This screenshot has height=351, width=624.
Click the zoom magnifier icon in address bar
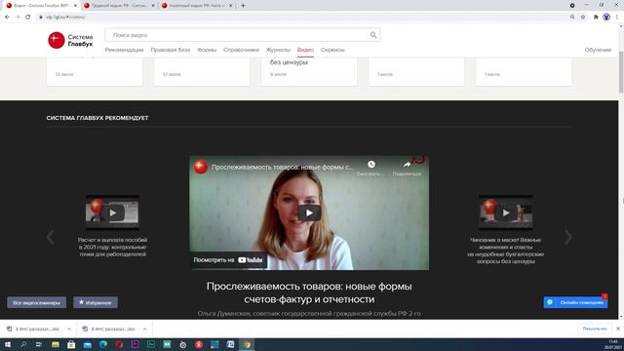572,18
